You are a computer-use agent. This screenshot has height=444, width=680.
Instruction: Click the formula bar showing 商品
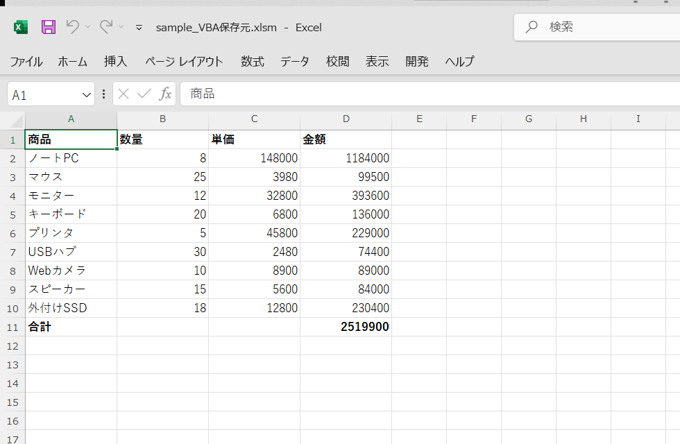click(x=430, y=94)
